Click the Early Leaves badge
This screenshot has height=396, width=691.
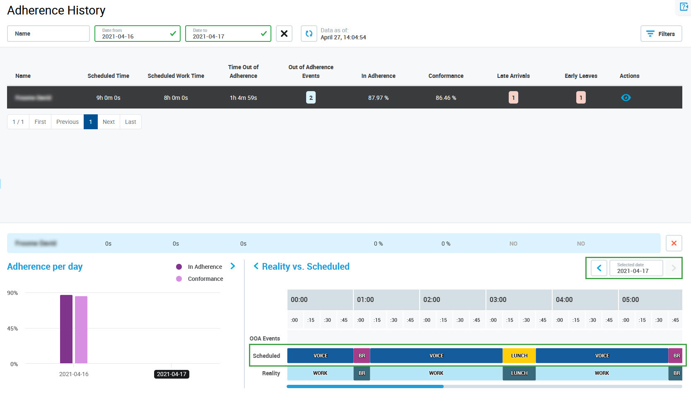click(581, 98)
